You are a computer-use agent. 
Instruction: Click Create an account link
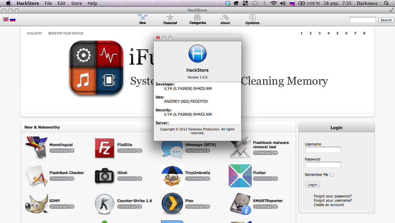pos(329,205)
